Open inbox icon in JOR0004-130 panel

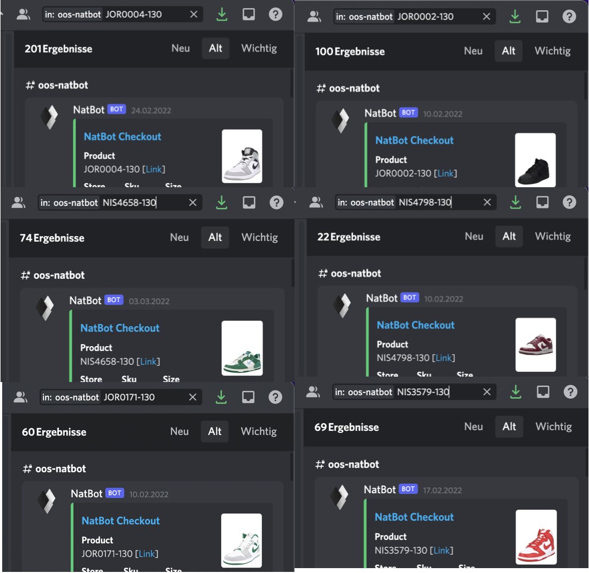point(249,15)
